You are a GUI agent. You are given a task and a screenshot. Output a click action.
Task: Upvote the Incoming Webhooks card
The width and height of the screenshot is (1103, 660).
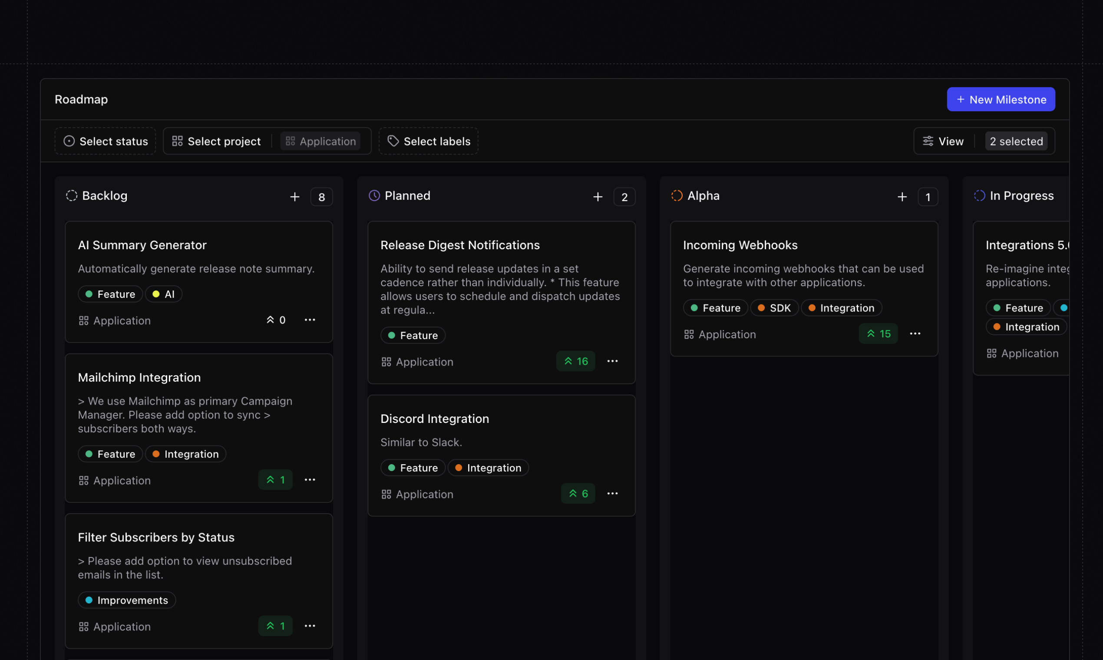[x=878, y=333]
